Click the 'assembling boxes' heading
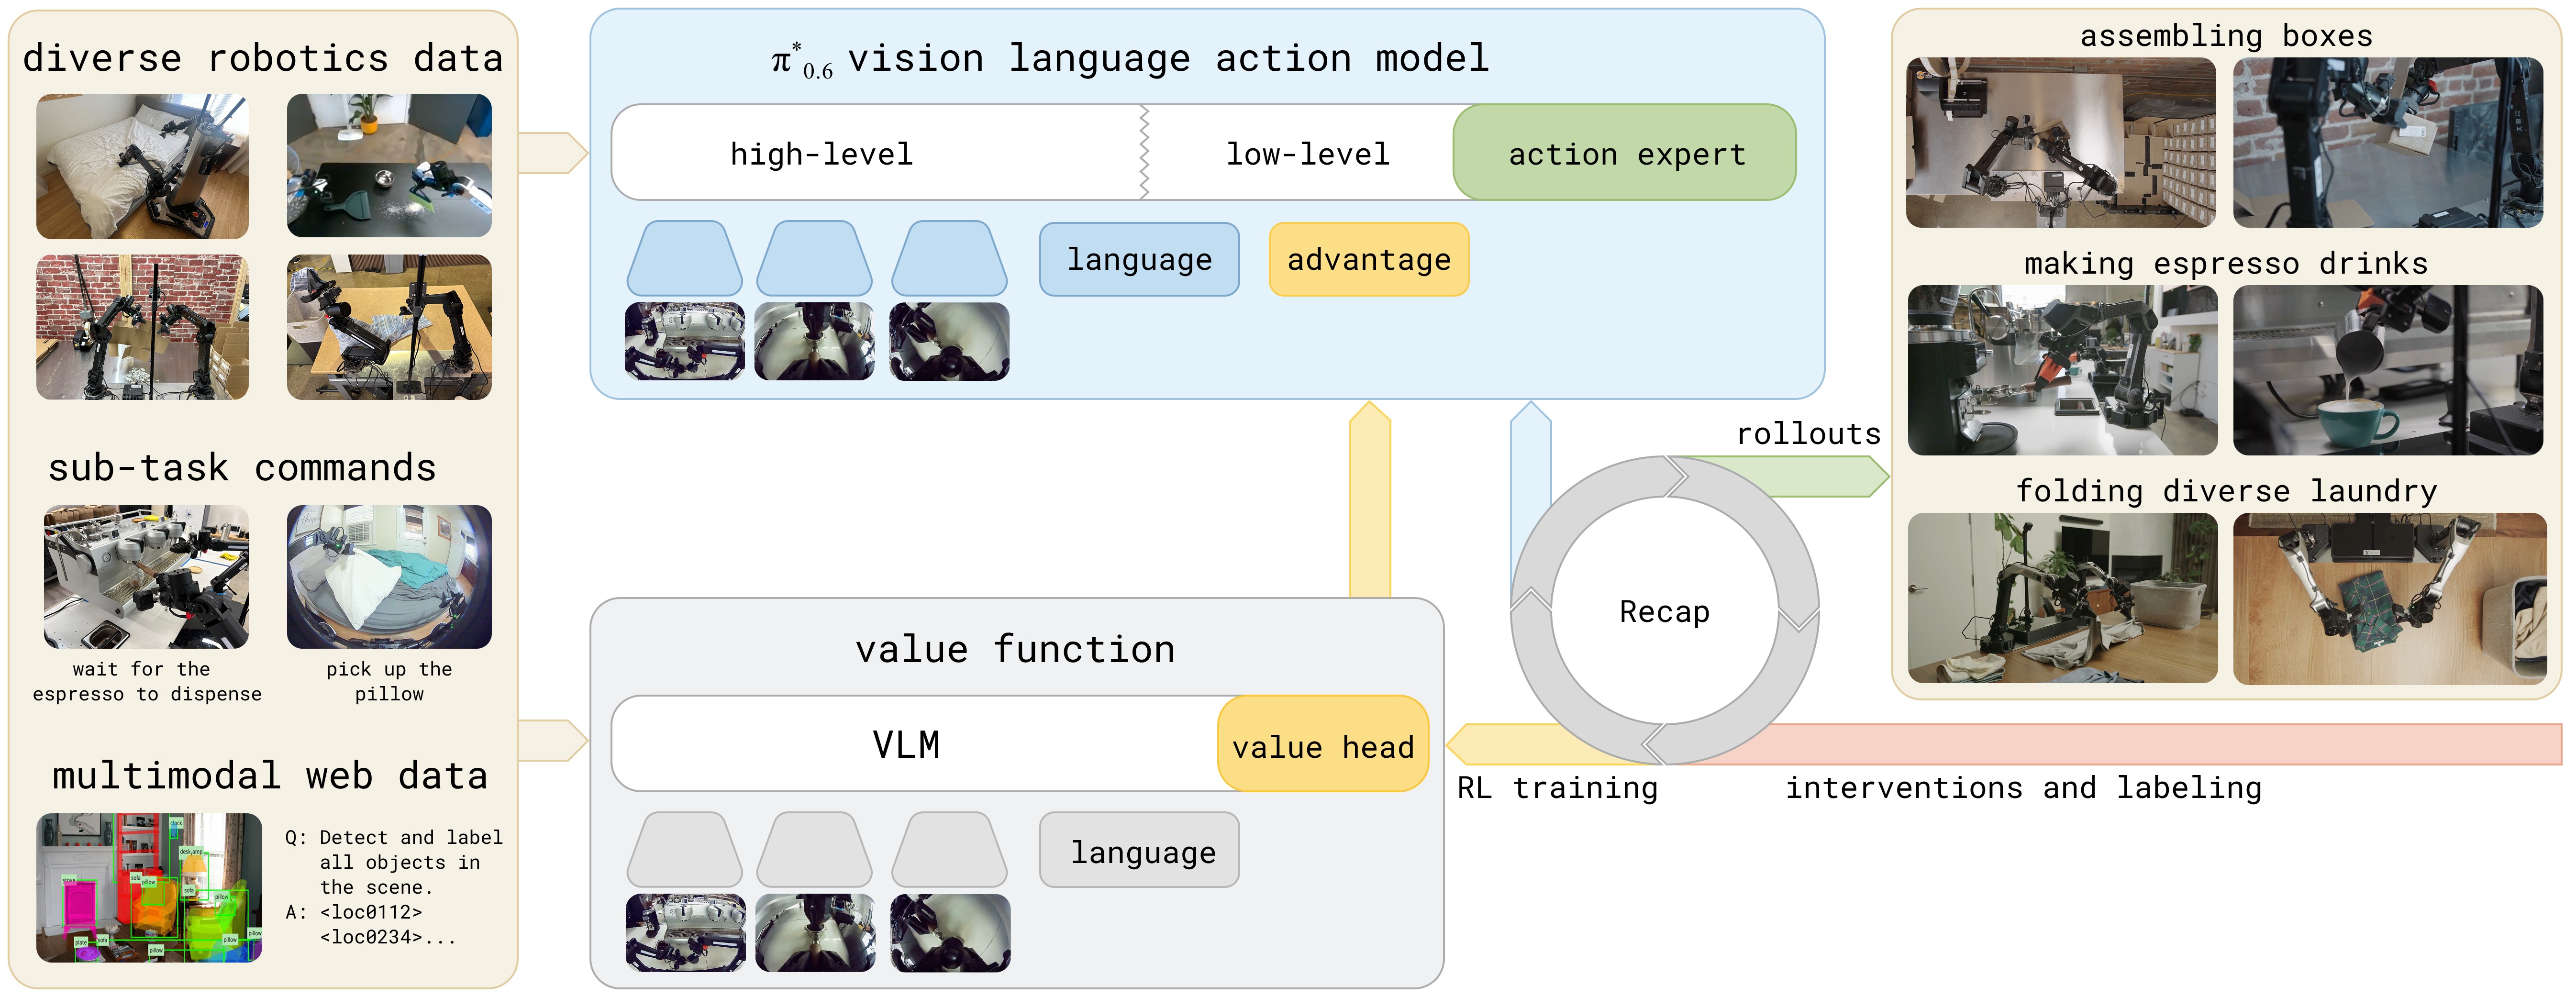2576x997 pixels. pyautogui.click(x=2226, y=36)
